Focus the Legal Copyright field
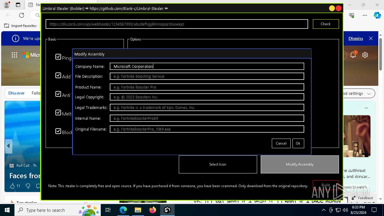 coord(207,97)
